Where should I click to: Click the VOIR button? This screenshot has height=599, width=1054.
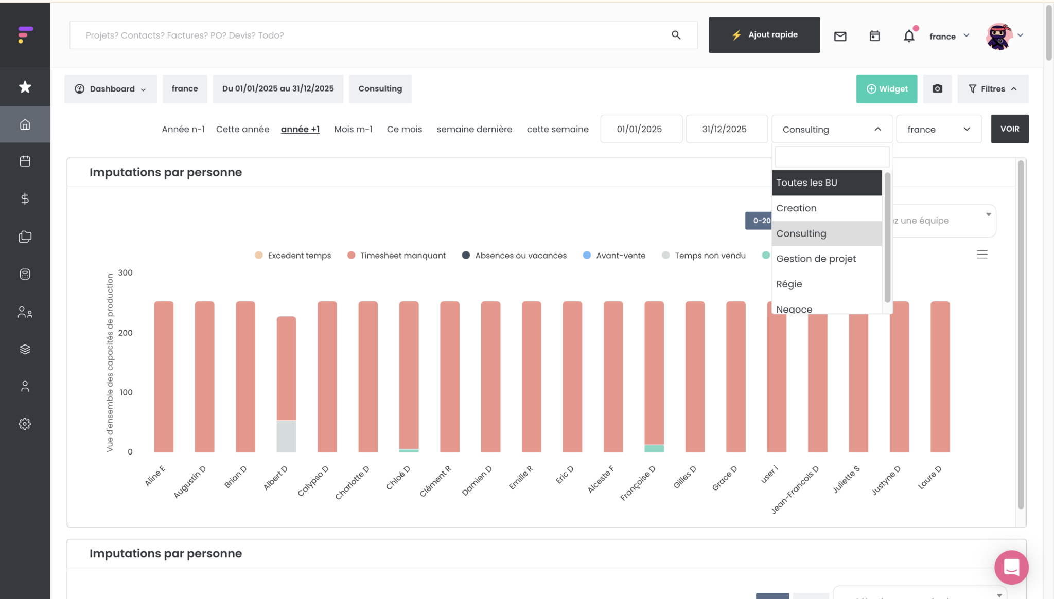(x=1009, y=129)
